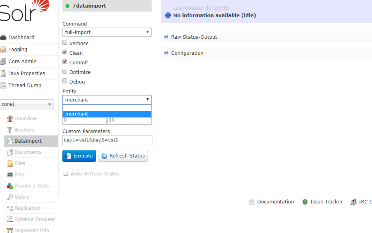Open the Documents menu item
Screen dimensions: 372x233
click(x=28, y=152)
